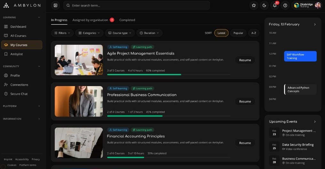Open the Filters dropdown
The height and width of the screenshot is (169, 325).
click(x=62, y=33)
